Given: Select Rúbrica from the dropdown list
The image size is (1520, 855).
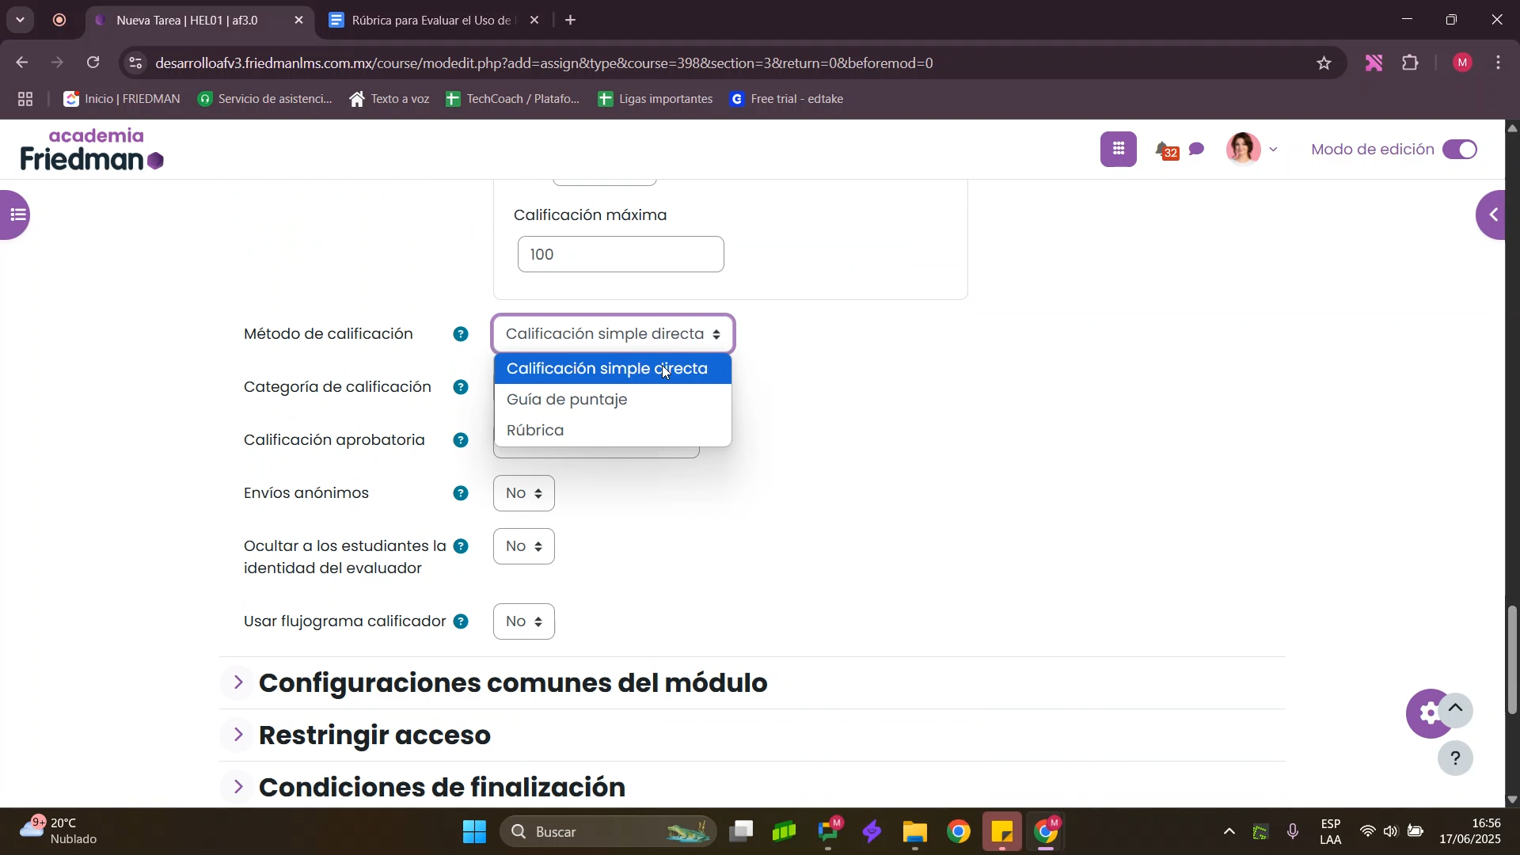Looking at the screenshot, I should [536, 431].
